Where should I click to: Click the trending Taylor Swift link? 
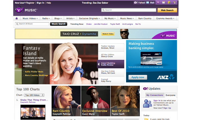(115, 24)
